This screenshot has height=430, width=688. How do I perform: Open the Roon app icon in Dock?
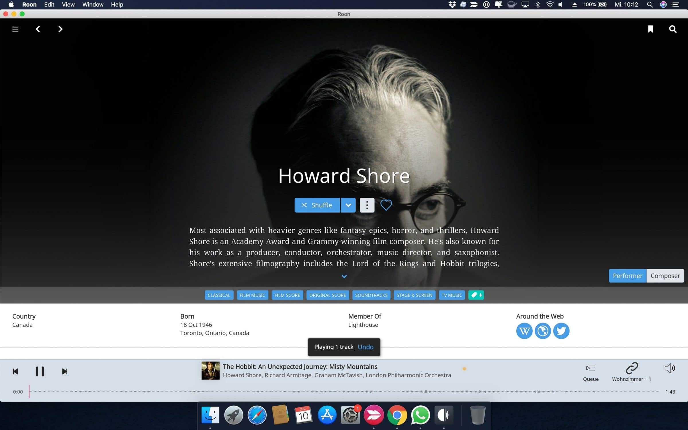[x=444, y=415]
